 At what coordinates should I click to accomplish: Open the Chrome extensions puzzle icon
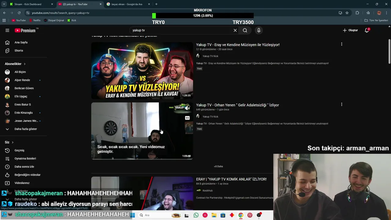click(x=357, y=13)
